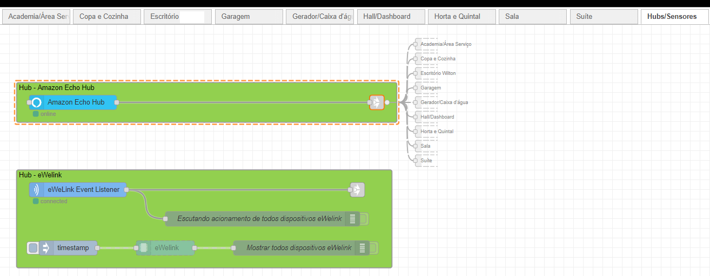This screenshot has height=276, width=710.
Task: Open the Copa e Cozinha tab
Action: click(107, 17)
